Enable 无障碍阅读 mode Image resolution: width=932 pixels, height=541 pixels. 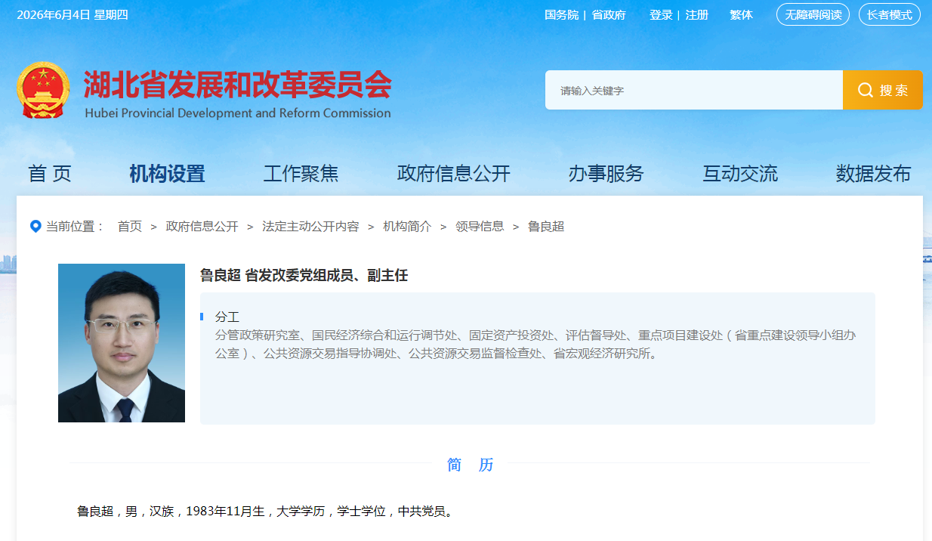click(x=813, y=14)
